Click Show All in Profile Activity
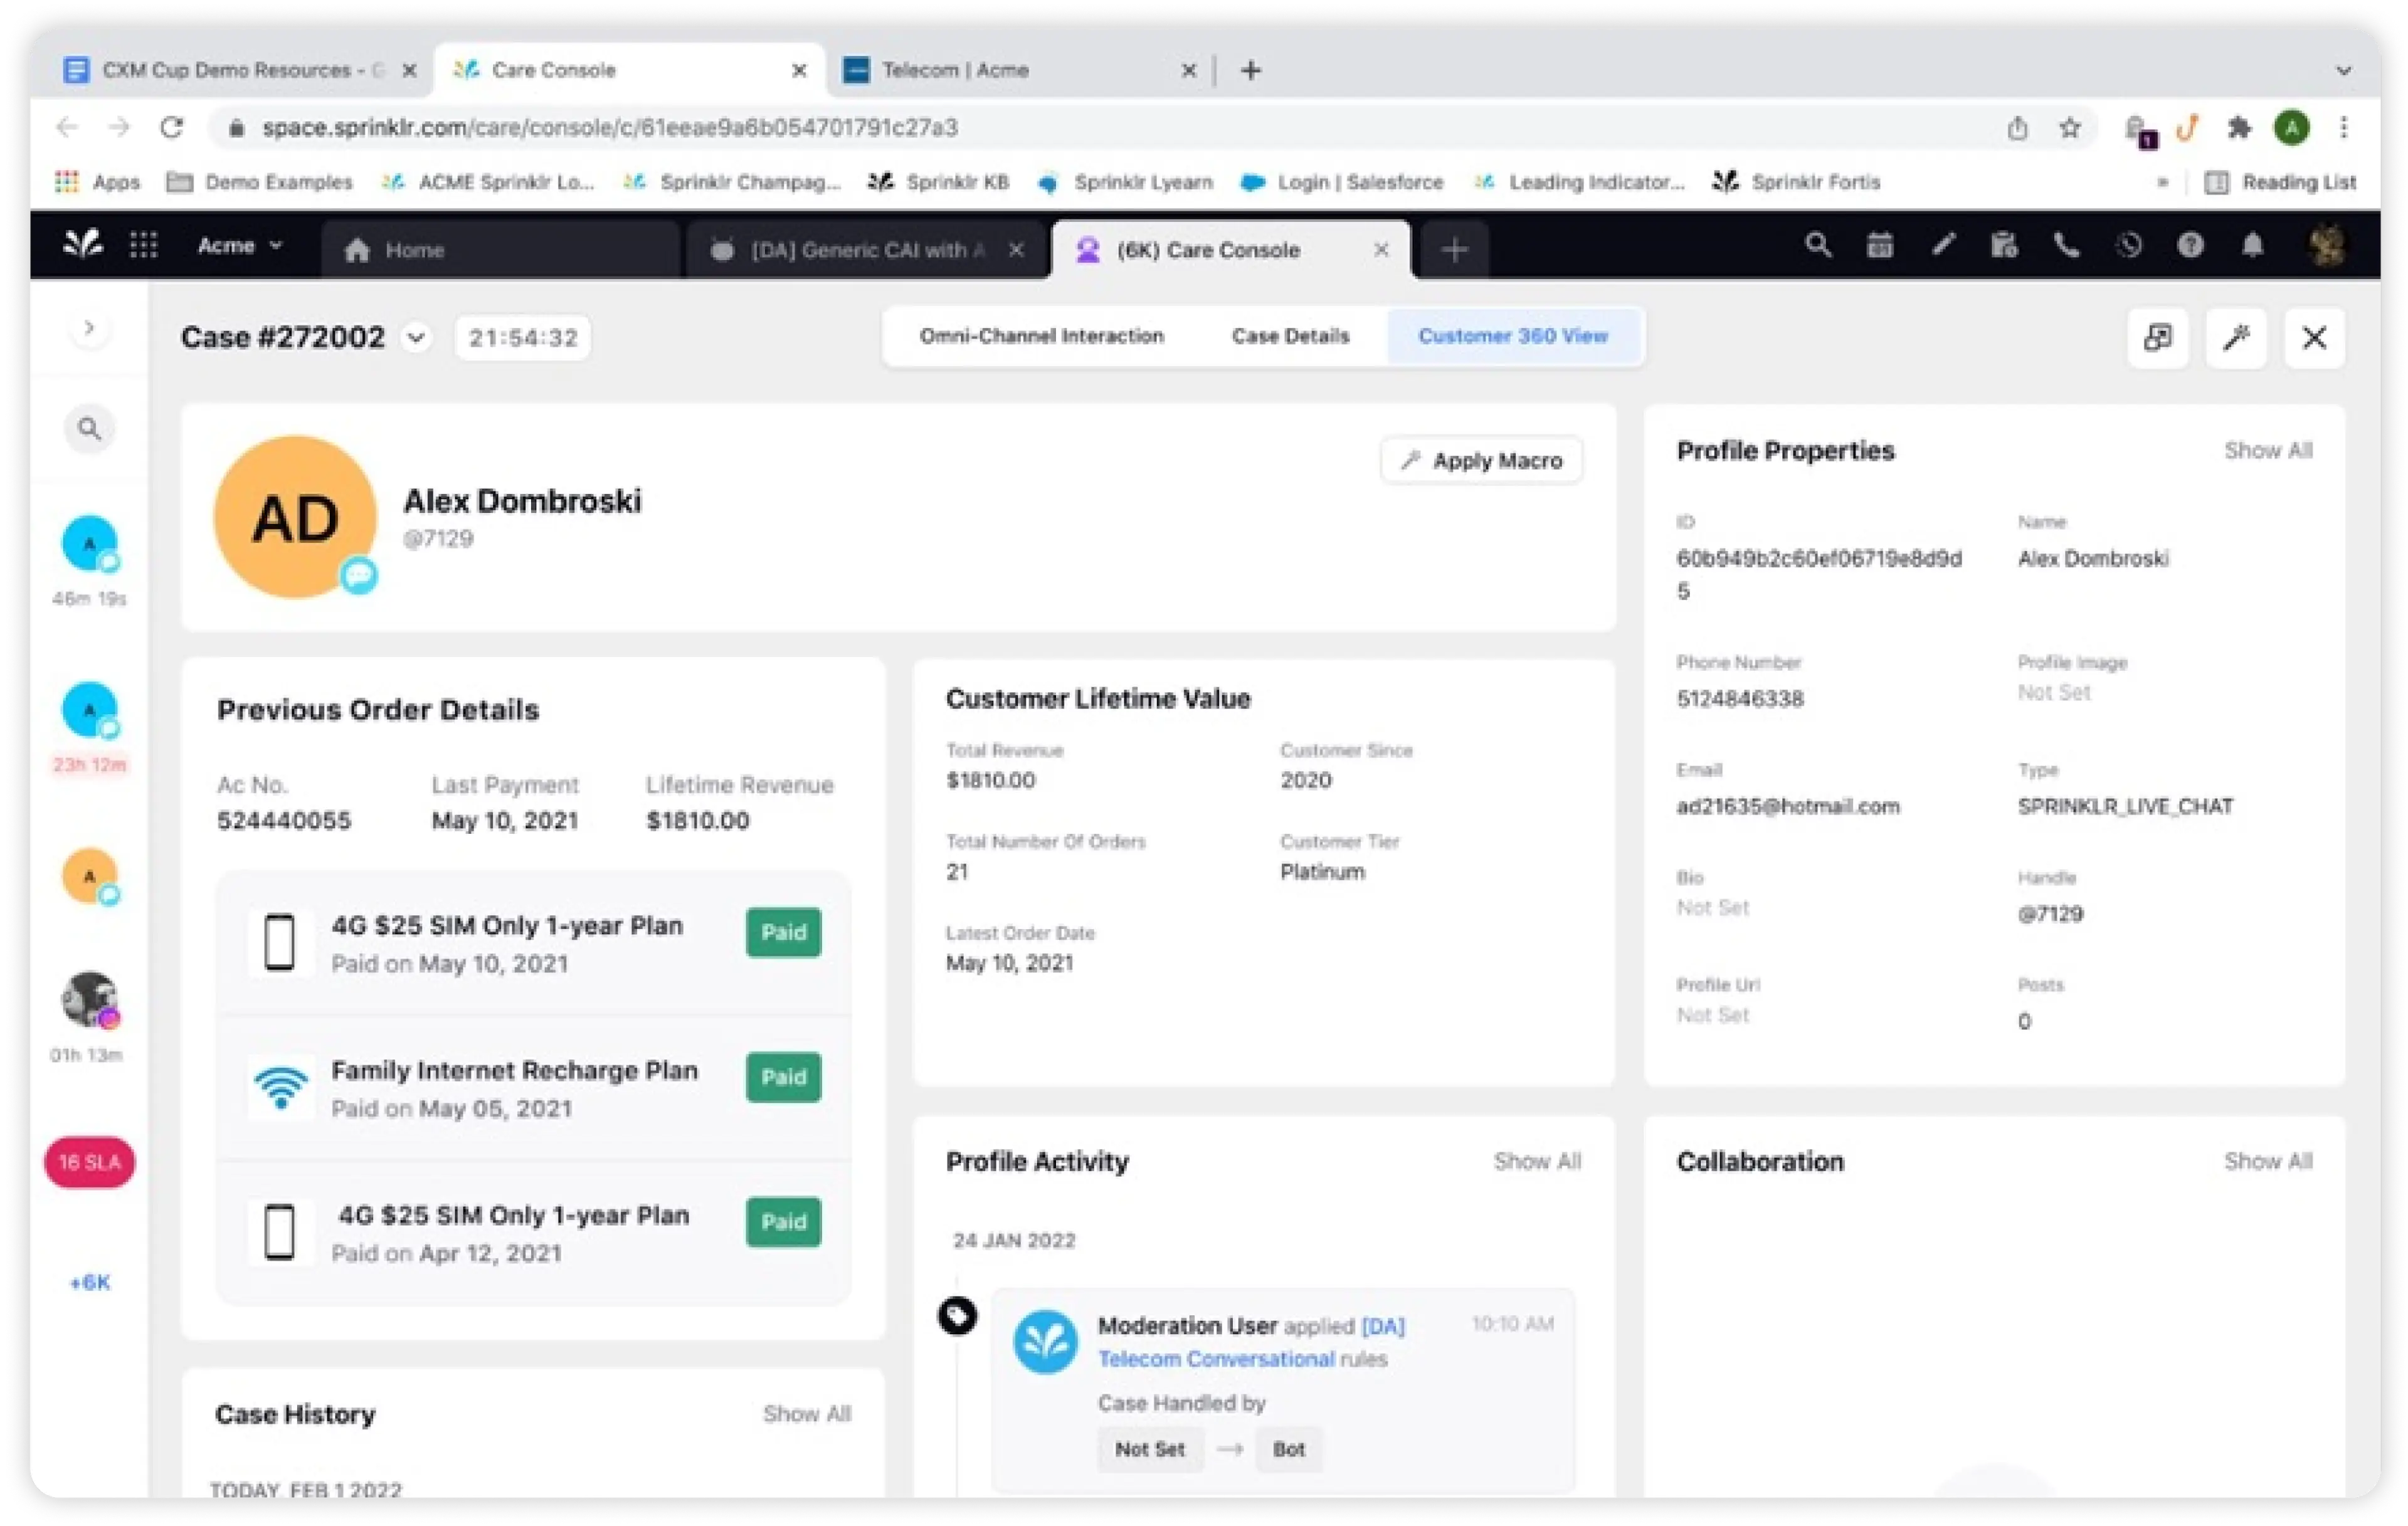The image size is (2408, 1526). tap(1537, 1161)
